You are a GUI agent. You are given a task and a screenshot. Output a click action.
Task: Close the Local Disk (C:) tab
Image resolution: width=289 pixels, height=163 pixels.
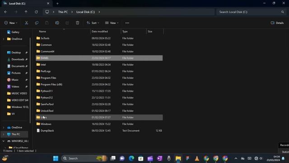[x=48, y=3]
